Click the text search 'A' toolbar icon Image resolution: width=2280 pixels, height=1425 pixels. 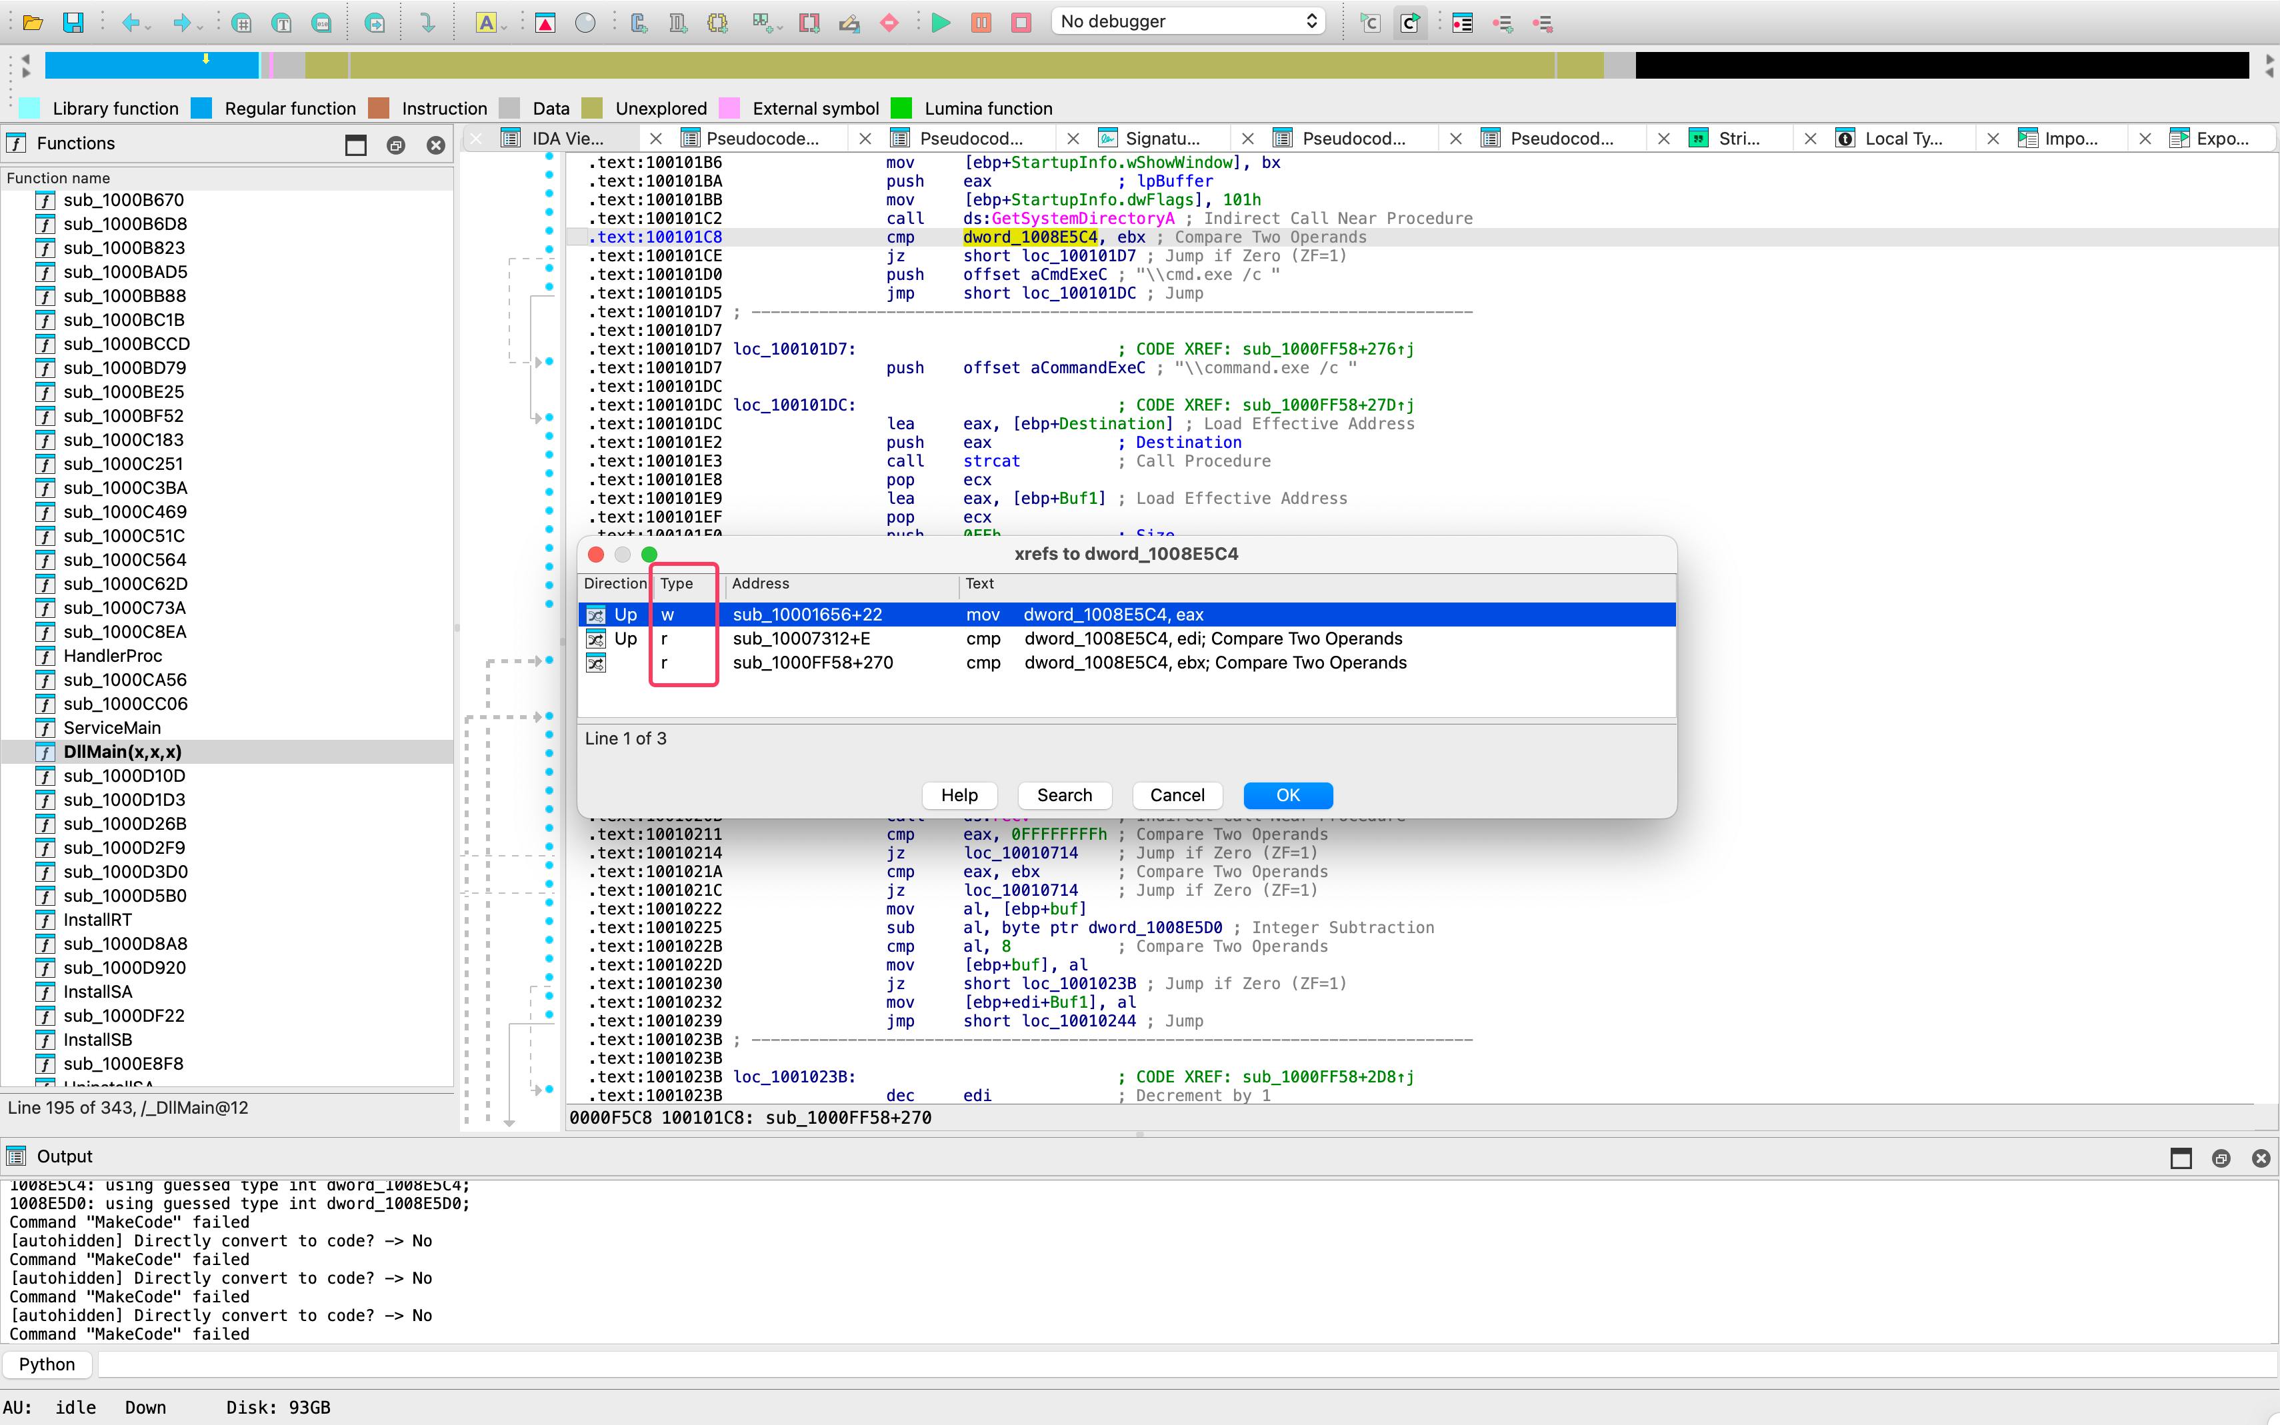[x=487, y=22]
